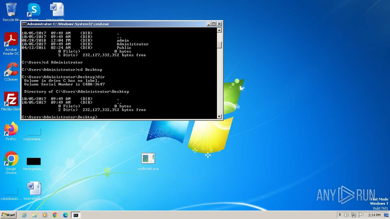Click the cmd scrollbar up arrow
The image size is (390, 219).
coord(219,30)
